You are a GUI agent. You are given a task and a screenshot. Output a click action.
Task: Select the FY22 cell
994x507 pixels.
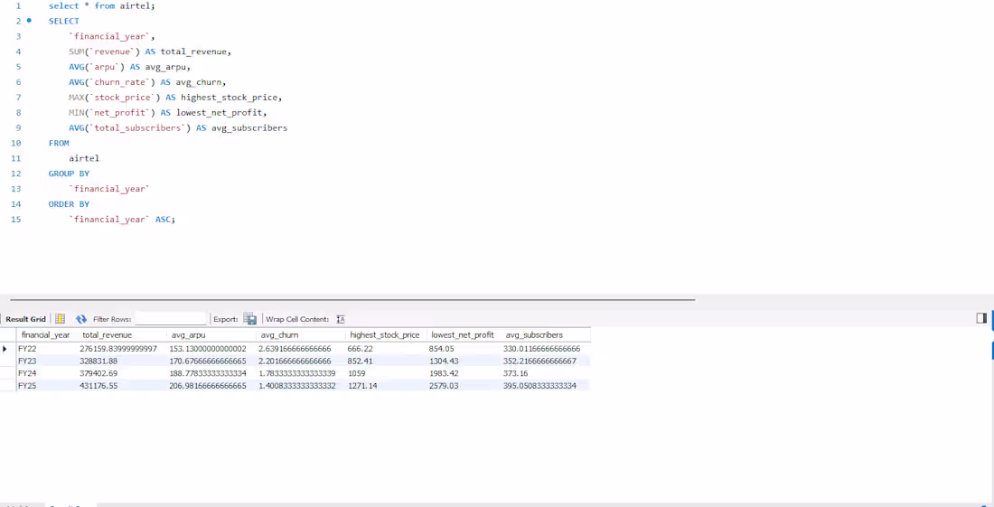(48, 349)
